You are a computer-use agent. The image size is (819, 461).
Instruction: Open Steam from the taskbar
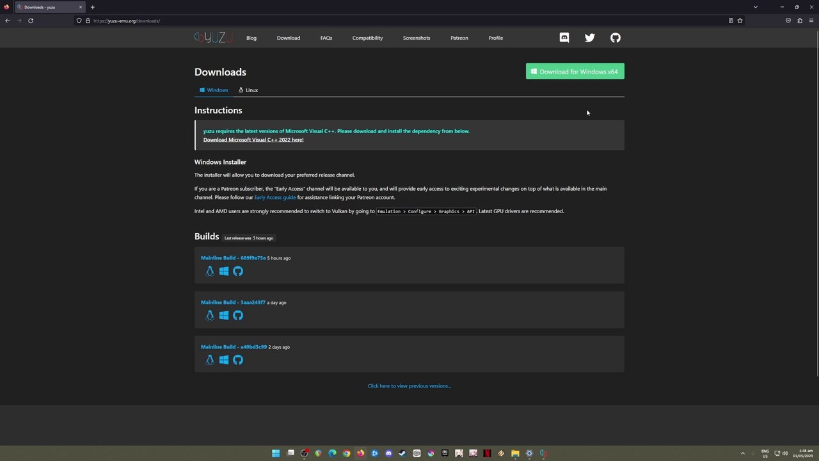point(402,453)
